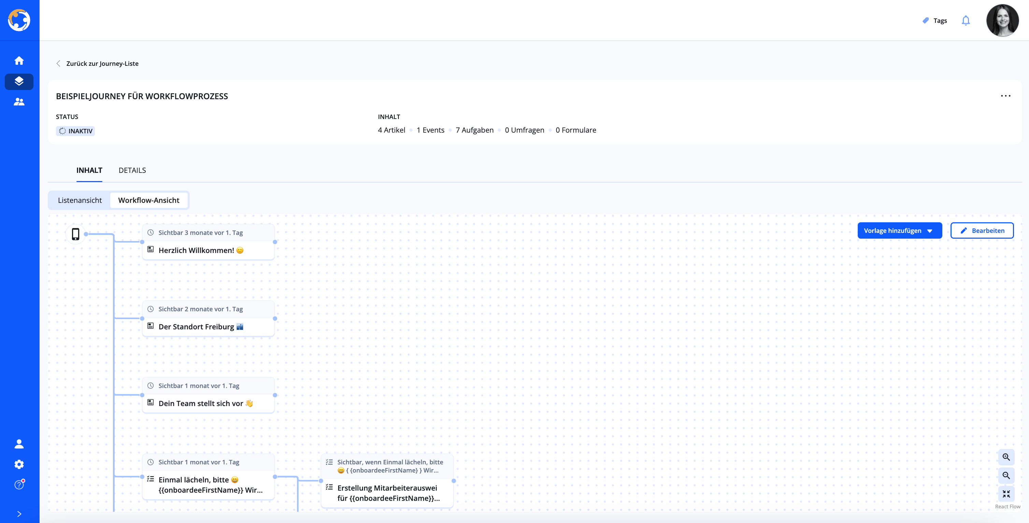The image size is (1029, 523).
Task: Open the three-dots journey options menu
Action: (1005, 96)
